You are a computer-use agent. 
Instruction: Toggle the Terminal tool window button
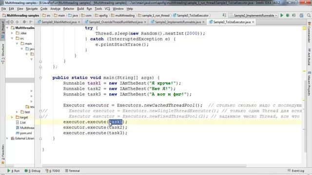[x=73, y=171]
